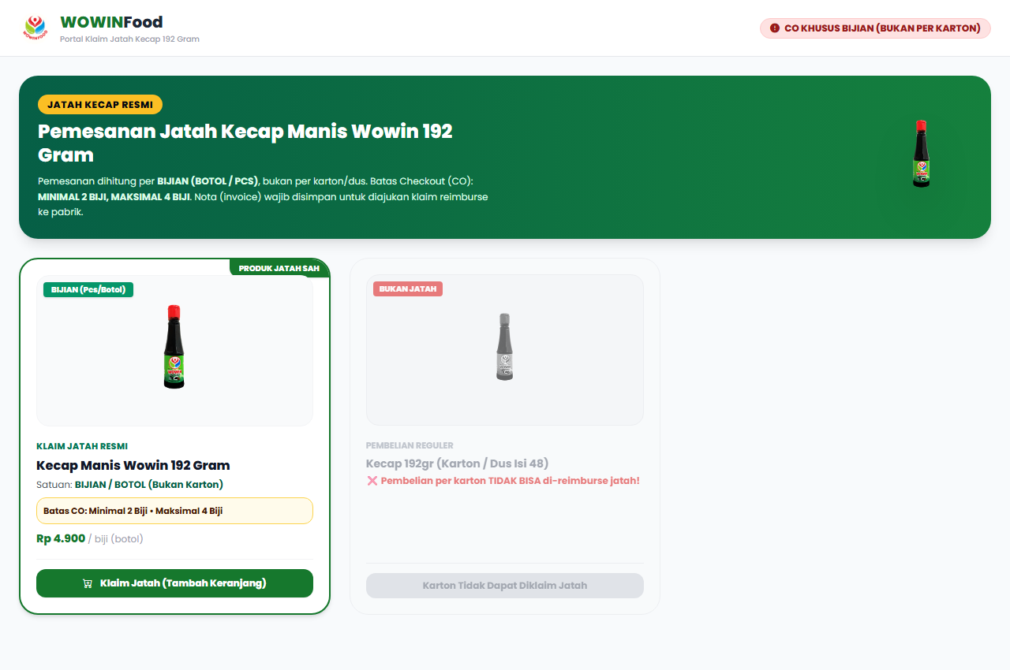Click the Kecap 192gr (Karton / Dus Isi 48) title
The height and width of the screenshot is (670, 1010).
(x=457, y=463)
